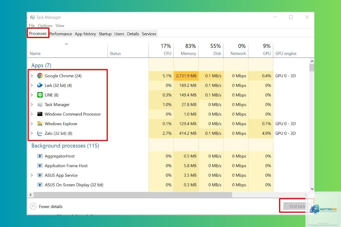The image size is (341, 227).
Task: Click the Zalo app icon
Action: click(x=40, y=133)
